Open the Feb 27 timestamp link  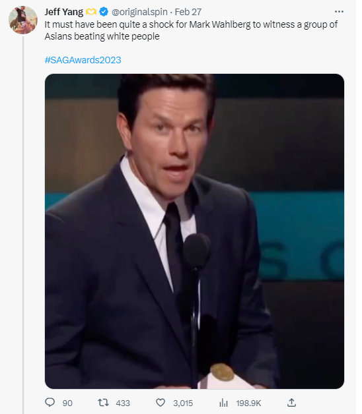click(188, 12)
